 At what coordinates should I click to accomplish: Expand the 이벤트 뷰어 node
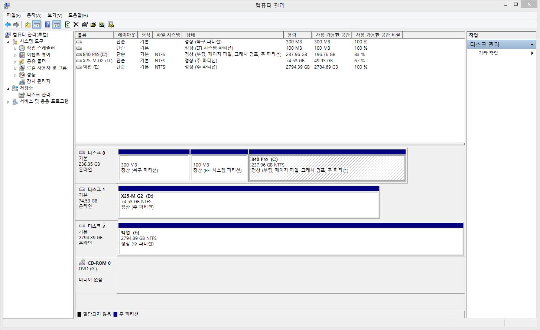tap(15, 55)
